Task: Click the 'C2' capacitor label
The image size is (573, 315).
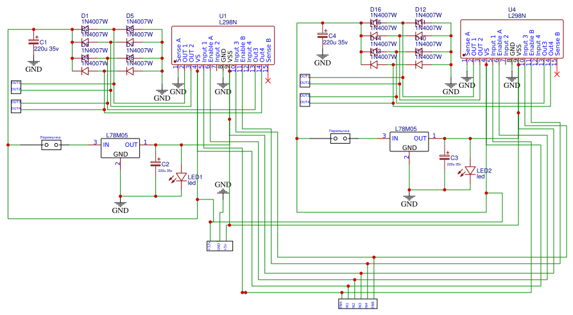Action: 165,164
